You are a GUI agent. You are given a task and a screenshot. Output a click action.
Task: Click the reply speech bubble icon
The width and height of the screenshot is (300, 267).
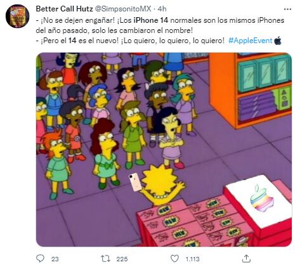(x=40, y=258)
